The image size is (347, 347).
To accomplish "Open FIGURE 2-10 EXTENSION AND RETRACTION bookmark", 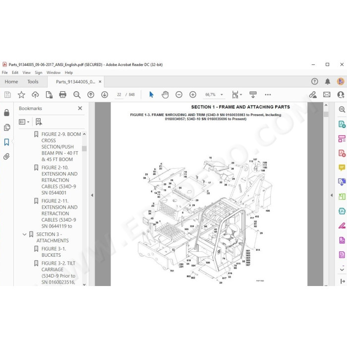I will pos(59,180).
